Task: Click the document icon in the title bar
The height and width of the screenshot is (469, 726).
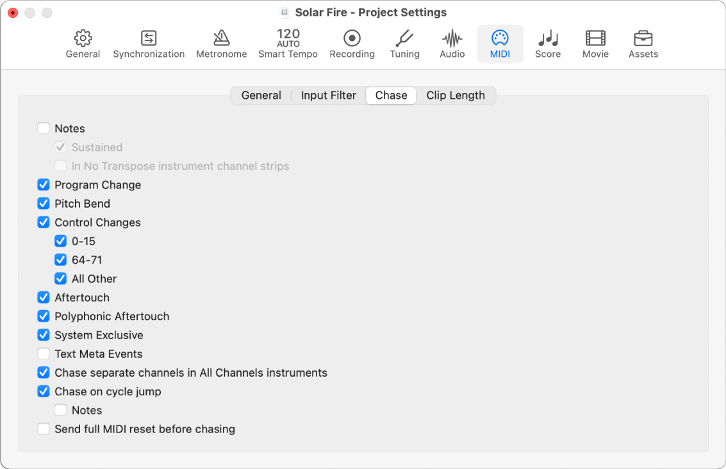Action: (x=285, y=13)
